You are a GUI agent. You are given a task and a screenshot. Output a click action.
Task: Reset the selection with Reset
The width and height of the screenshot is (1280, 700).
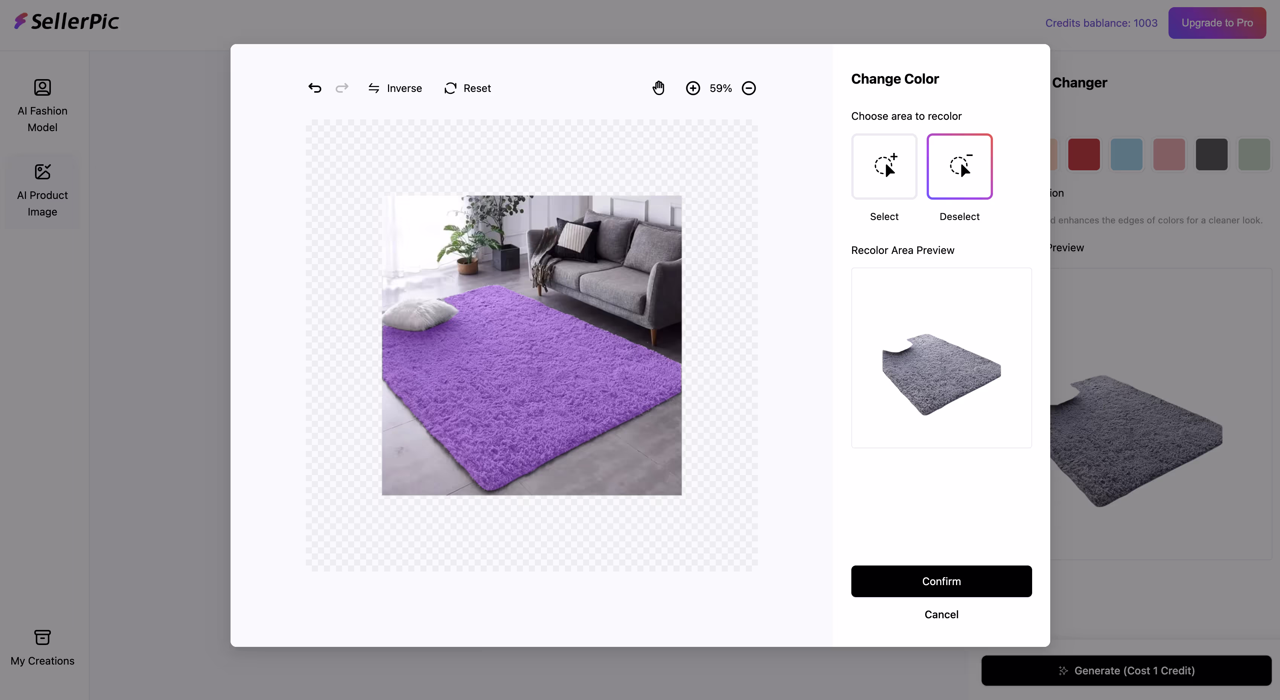click(x=467, y=88)
